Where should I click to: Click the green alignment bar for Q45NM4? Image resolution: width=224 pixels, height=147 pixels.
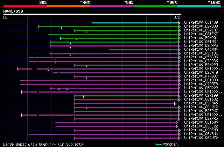point(144,50)
